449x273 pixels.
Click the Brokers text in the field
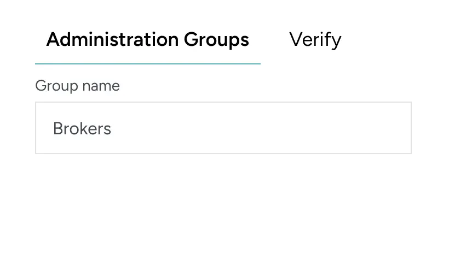click(82, 129)
